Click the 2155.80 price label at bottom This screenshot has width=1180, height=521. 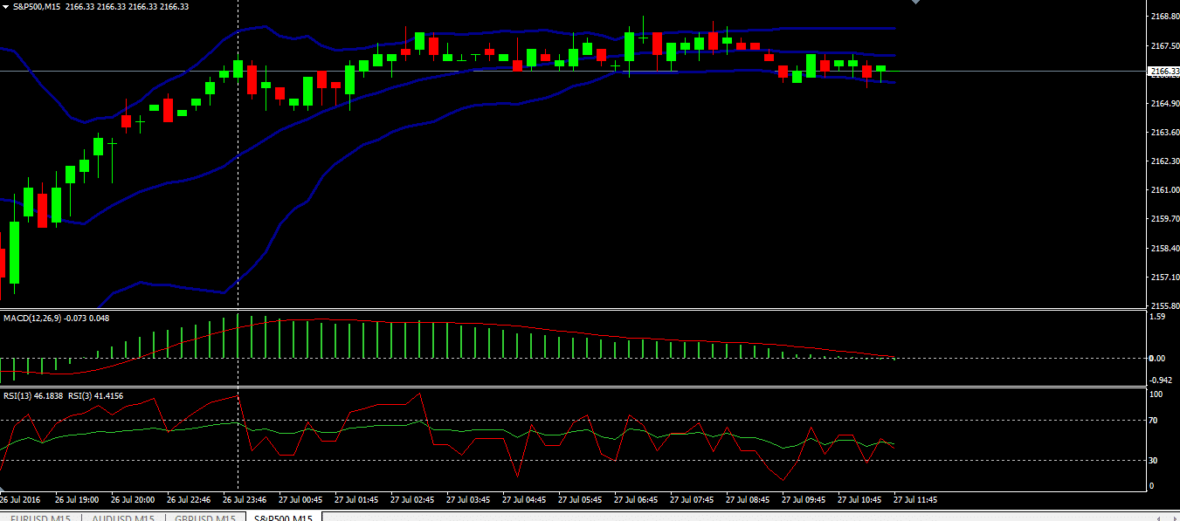1163,306
